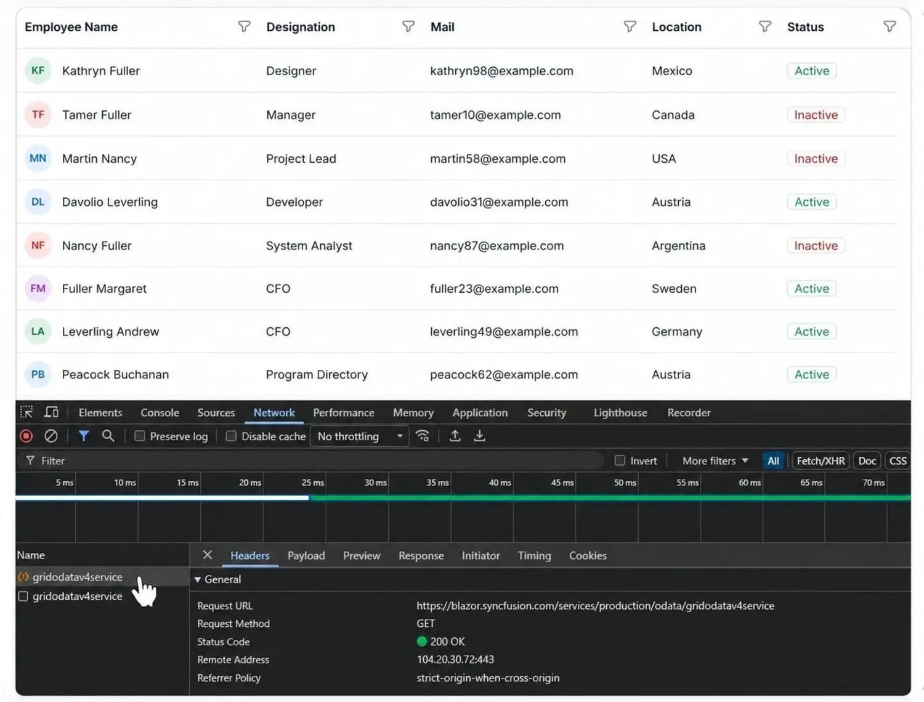Click PB avatar for Peacock Buchanan
The image size is (924, 702).
pyautogui.click(x=38, y=375)
